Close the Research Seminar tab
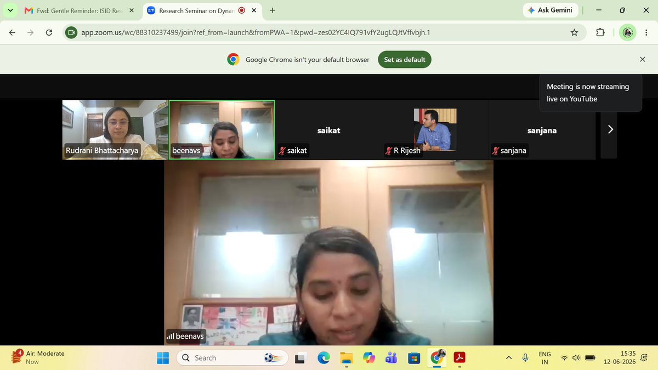The width and height of the screenshot is (658, 370). point(254,10)
